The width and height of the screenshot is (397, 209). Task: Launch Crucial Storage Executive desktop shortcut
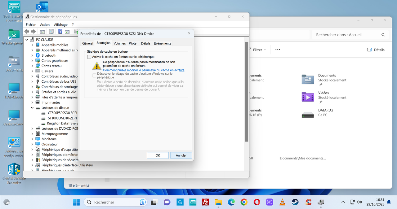coord(14,174)
